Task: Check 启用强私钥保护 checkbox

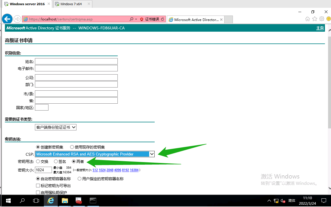Action: click(x=38, y=193)
